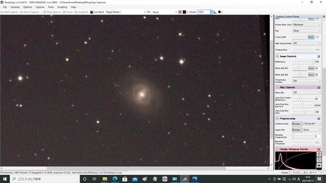Click the histogram auto-stretch lightning icon
This screenshot has height=183, width=326.
[319, 154]
